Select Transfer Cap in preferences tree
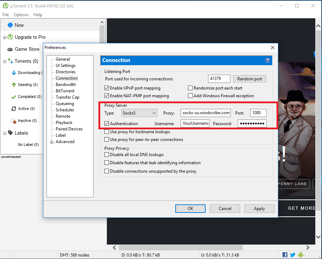The width and height of the screenshot is (322, 259). click(67, 97)
